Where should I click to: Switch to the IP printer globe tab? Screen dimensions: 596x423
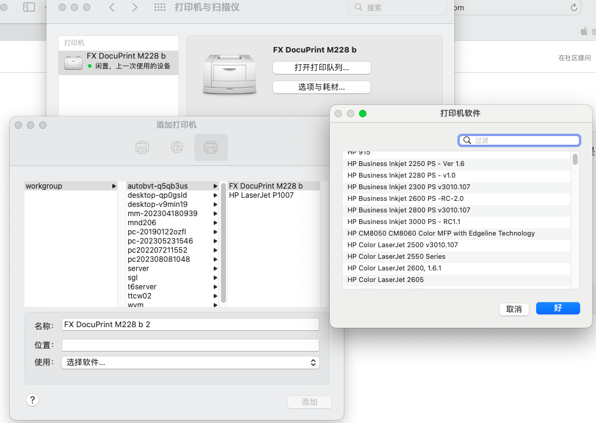point(176,147)
